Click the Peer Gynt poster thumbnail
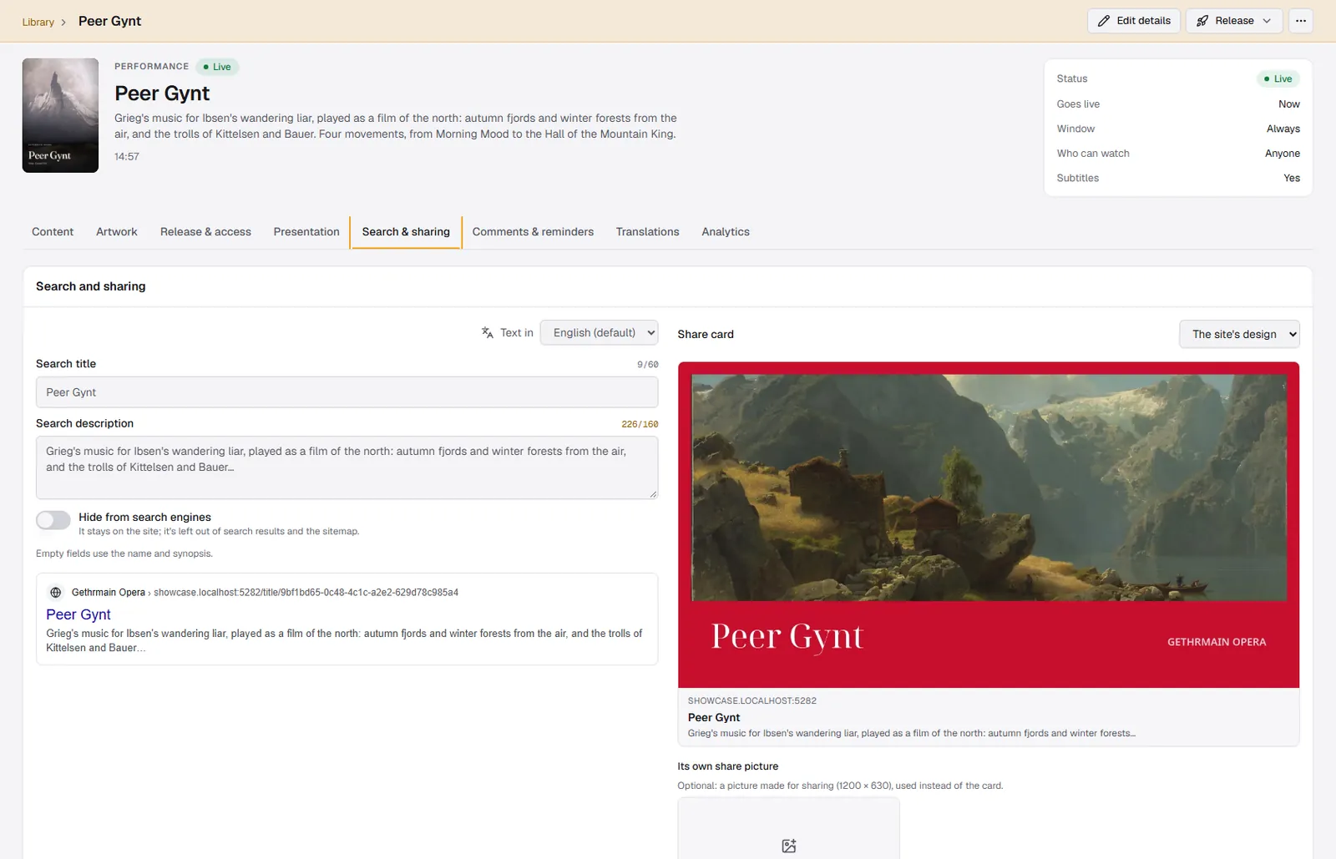This screenshot has width=1336, height=859. pyautogui.click(x=60, y=115)
